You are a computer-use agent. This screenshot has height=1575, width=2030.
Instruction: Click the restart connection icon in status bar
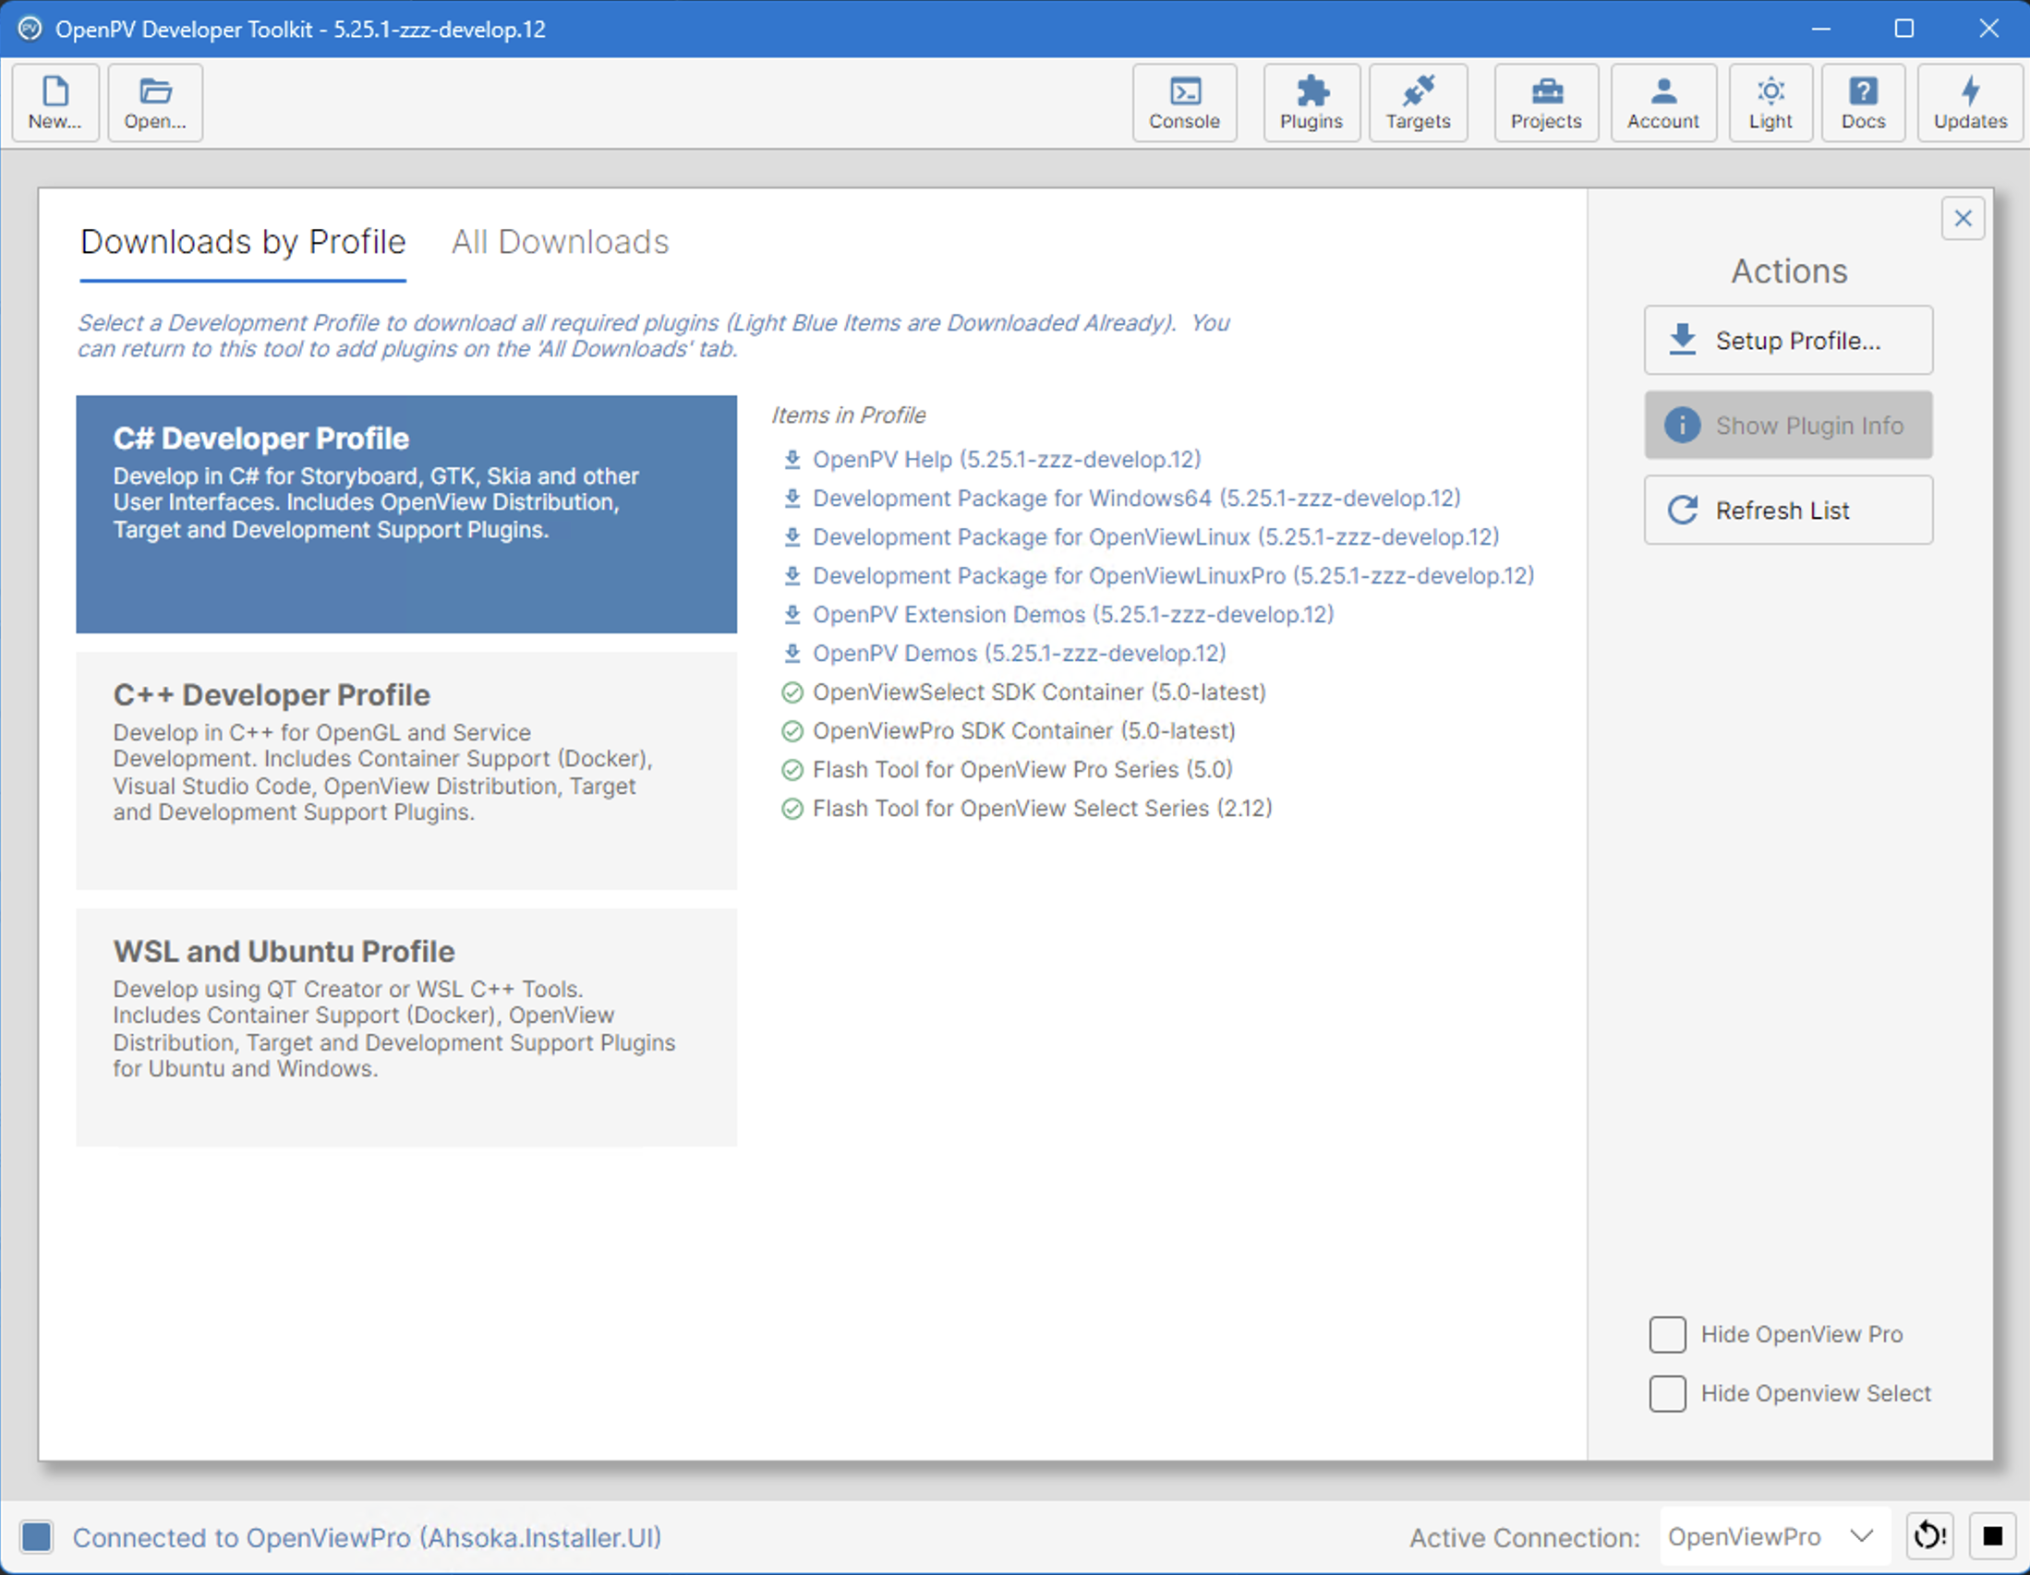pos(1930,1537)
